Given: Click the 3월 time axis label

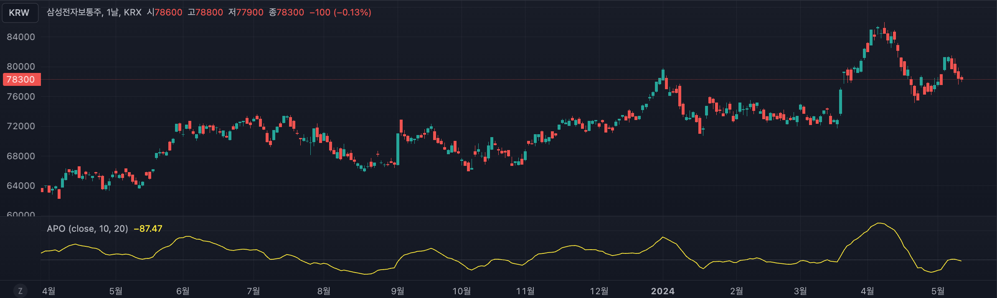Looking at the screenshot, I should (800, 291).
